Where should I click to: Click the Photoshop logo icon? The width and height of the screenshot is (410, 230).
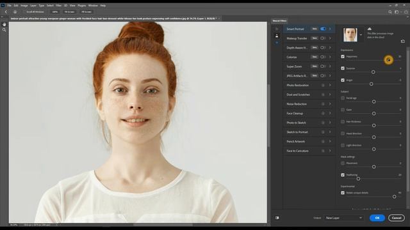[3, 5]
